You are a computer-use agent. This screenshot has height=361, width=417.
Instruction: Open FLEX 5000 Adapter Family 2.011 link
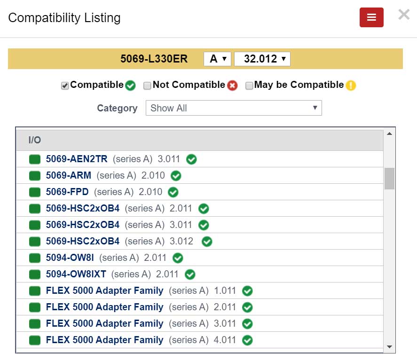[x=104, y=307]
